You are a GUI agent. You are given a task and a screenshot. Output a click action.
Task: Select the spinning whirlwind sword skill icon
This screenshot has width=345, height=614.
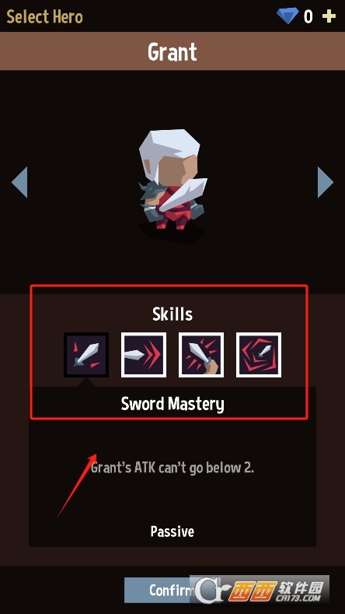point(259,355)
